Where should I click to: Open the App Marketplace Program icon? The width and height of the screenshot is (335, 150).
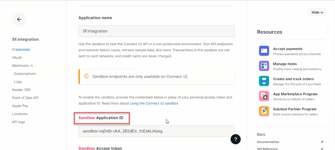point(264,96)
